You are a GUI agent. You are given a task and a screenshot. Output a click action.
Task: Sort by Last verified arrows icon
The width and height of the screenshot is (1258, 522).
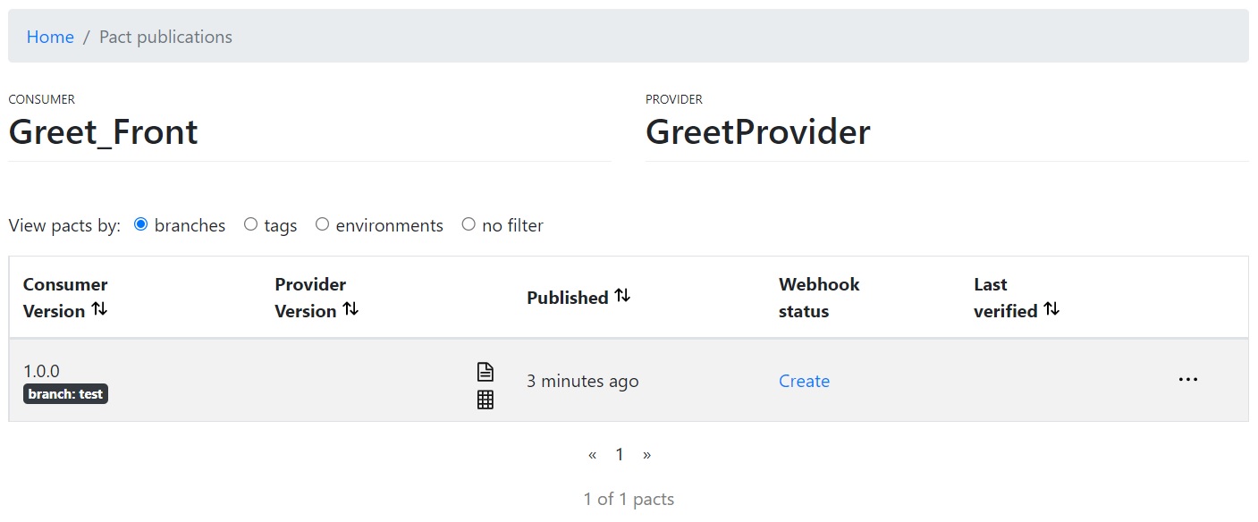1051,309
